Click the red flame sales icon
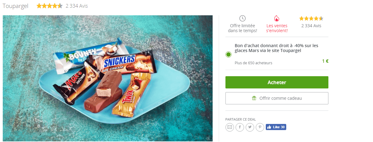The width and height of the screenshot is (373, 142). click(277, 18)
